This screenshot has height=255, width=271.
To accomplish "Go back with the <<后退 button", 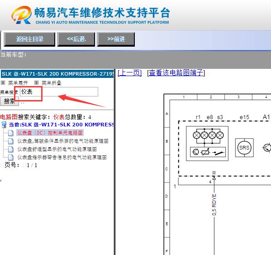I will coord(76,39).
